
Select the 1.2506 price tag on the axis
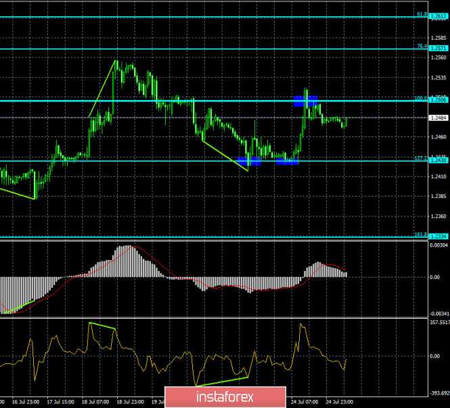[x=438, y=100]
